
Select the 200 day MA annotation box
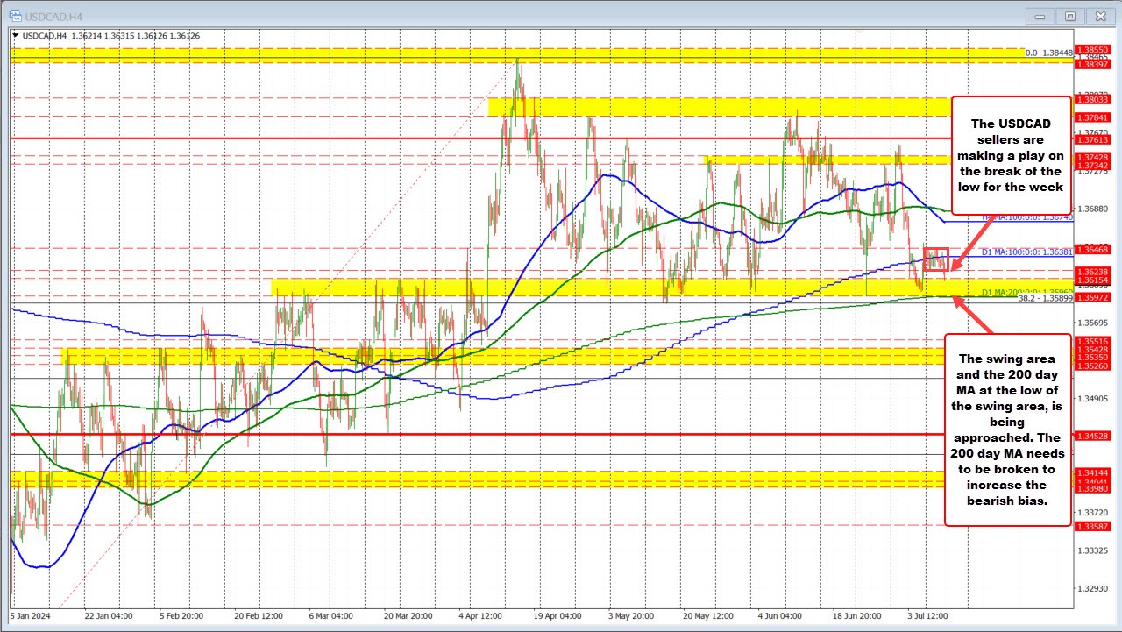[x=1009, y=430]
